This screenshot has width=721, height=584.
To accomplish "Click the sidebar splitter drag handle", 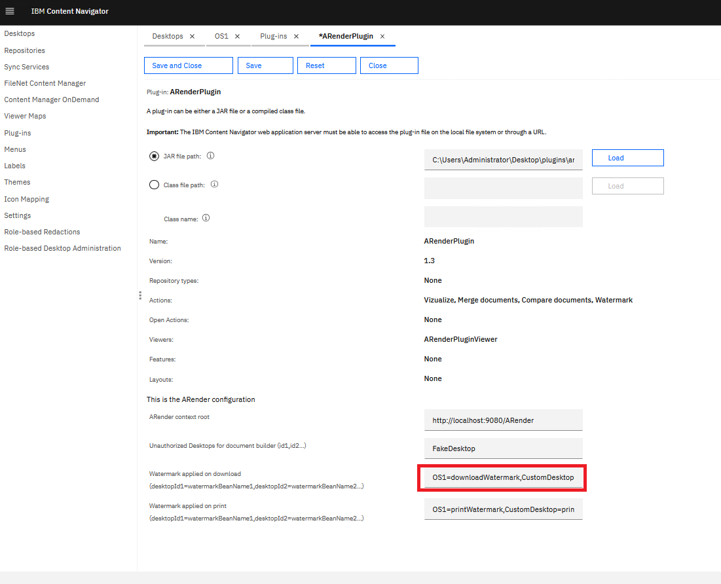I will 139,295.
